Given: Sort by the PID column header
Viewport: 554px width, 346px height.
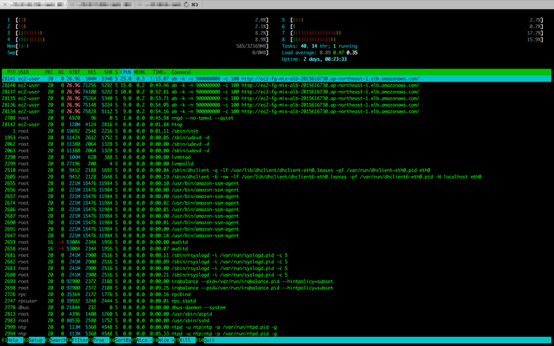Looking at the screenshot, I should pos(11,72).
